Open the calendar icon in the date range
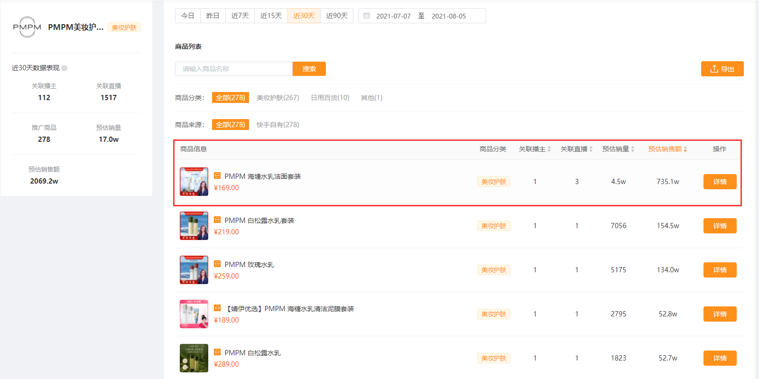Screen dimensions: 759x379 (367, 16)
